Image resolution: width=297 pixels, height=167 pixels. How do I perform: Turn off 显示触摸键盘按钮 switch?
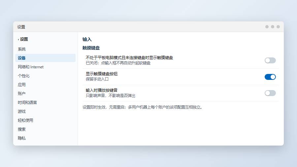pos(270,77)
